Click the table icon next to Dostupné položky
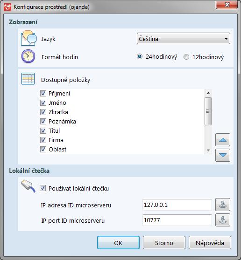 (28, 79)
